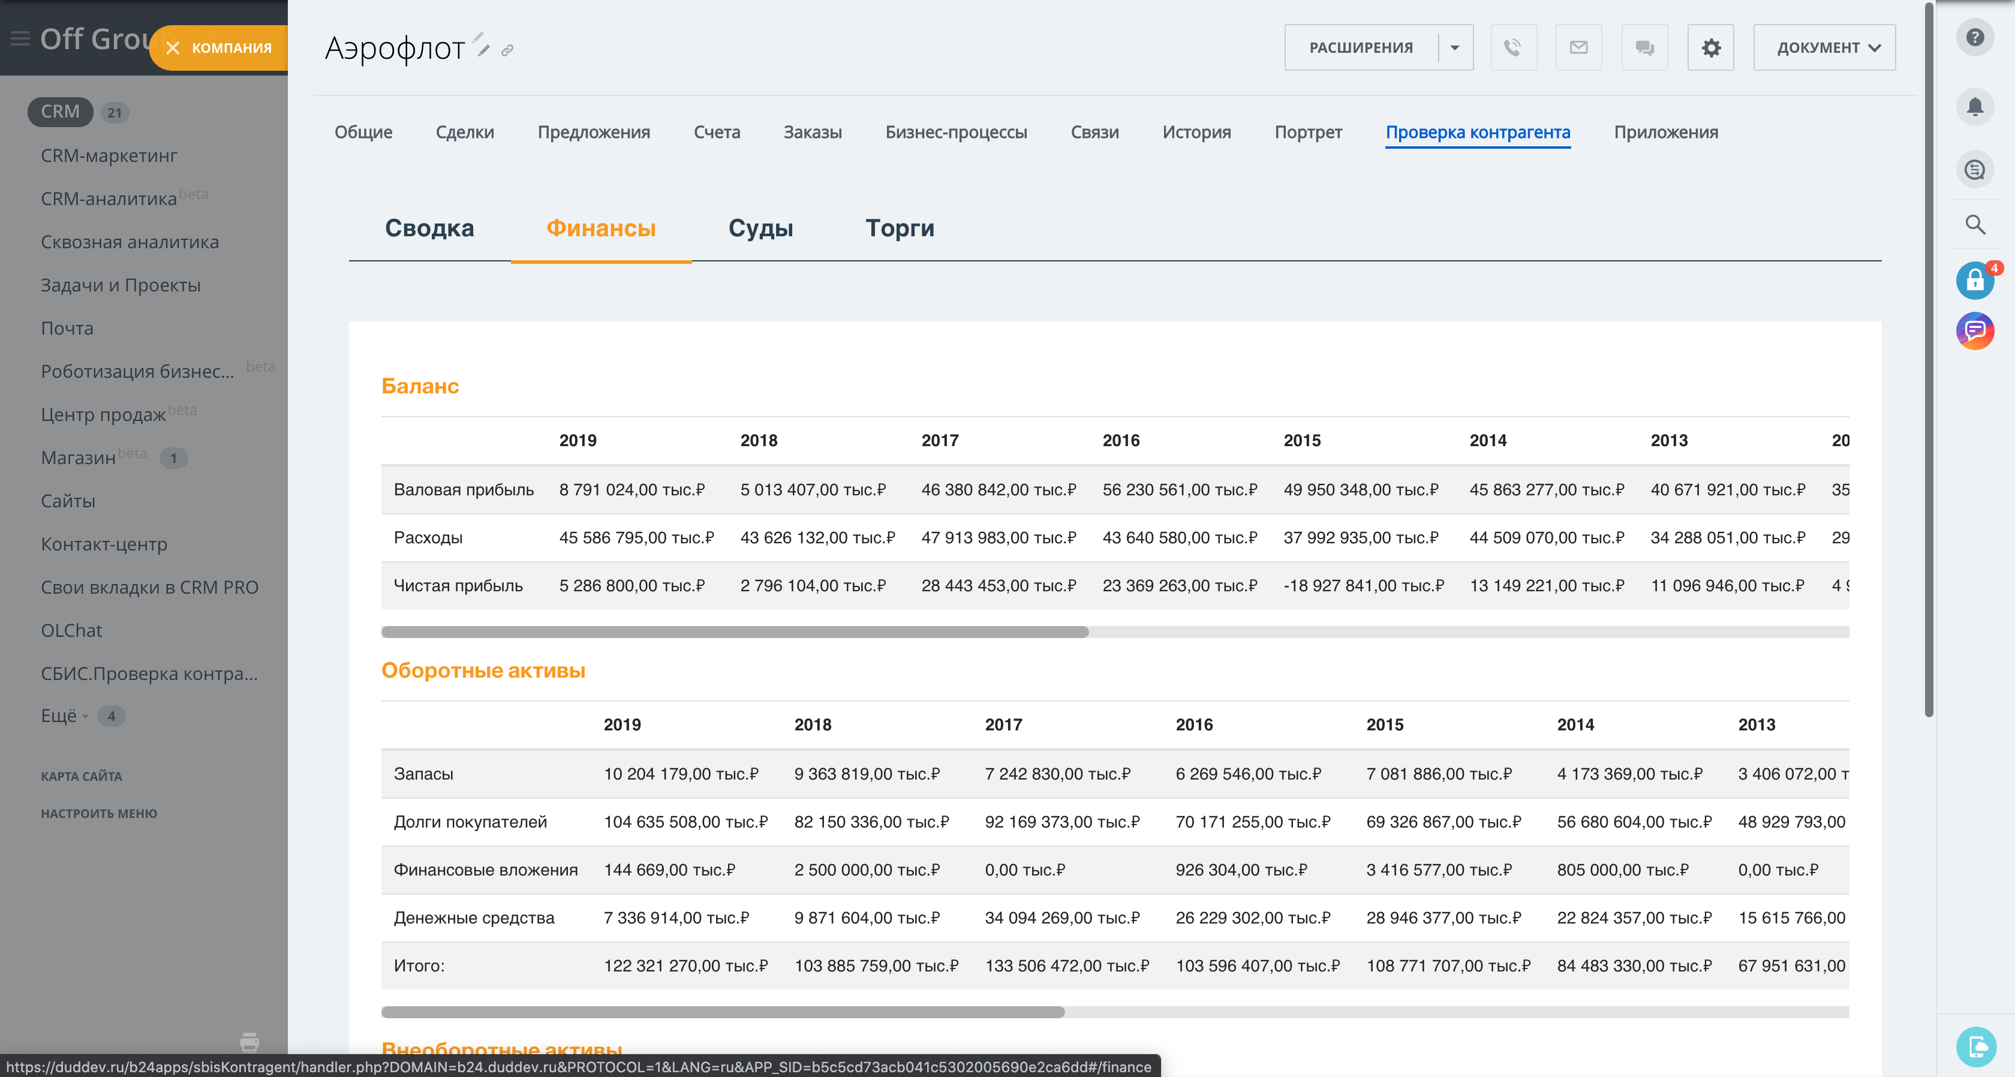This screenshot has height=1077, width=2015.
Task: Open the Сделки tab
Action: [465, 132]
